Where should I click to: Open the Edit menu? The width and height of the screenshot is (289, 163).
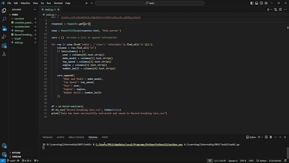pos(16,3)
